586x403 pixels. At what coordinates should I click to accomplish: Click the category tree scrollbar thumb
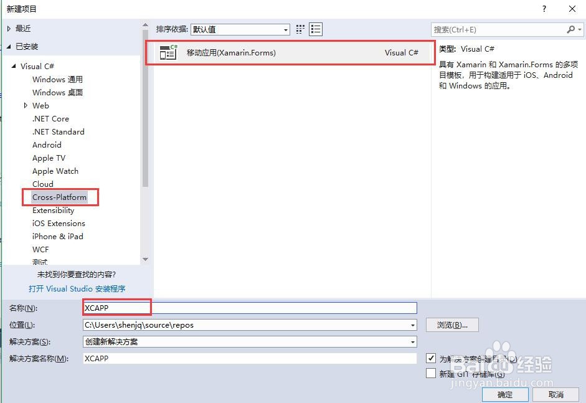pos(145,108)
